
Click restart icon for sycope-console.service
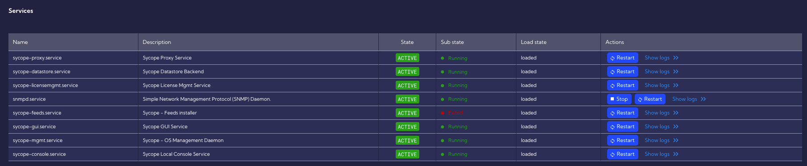pyautogui.click(x=612, y=154)
